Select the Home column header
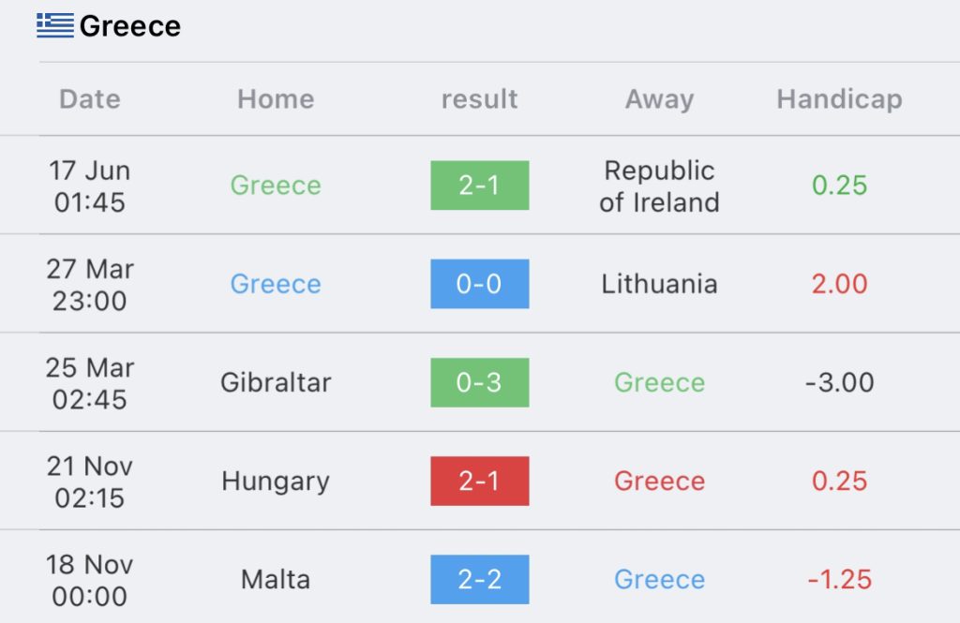Image resolution: width=960 pixels, height=623 pixels. (276, 99)
